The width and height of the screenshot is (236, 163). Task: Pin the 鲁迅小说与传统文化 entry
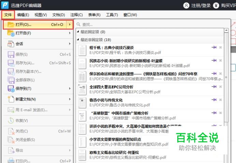point(214,99)
